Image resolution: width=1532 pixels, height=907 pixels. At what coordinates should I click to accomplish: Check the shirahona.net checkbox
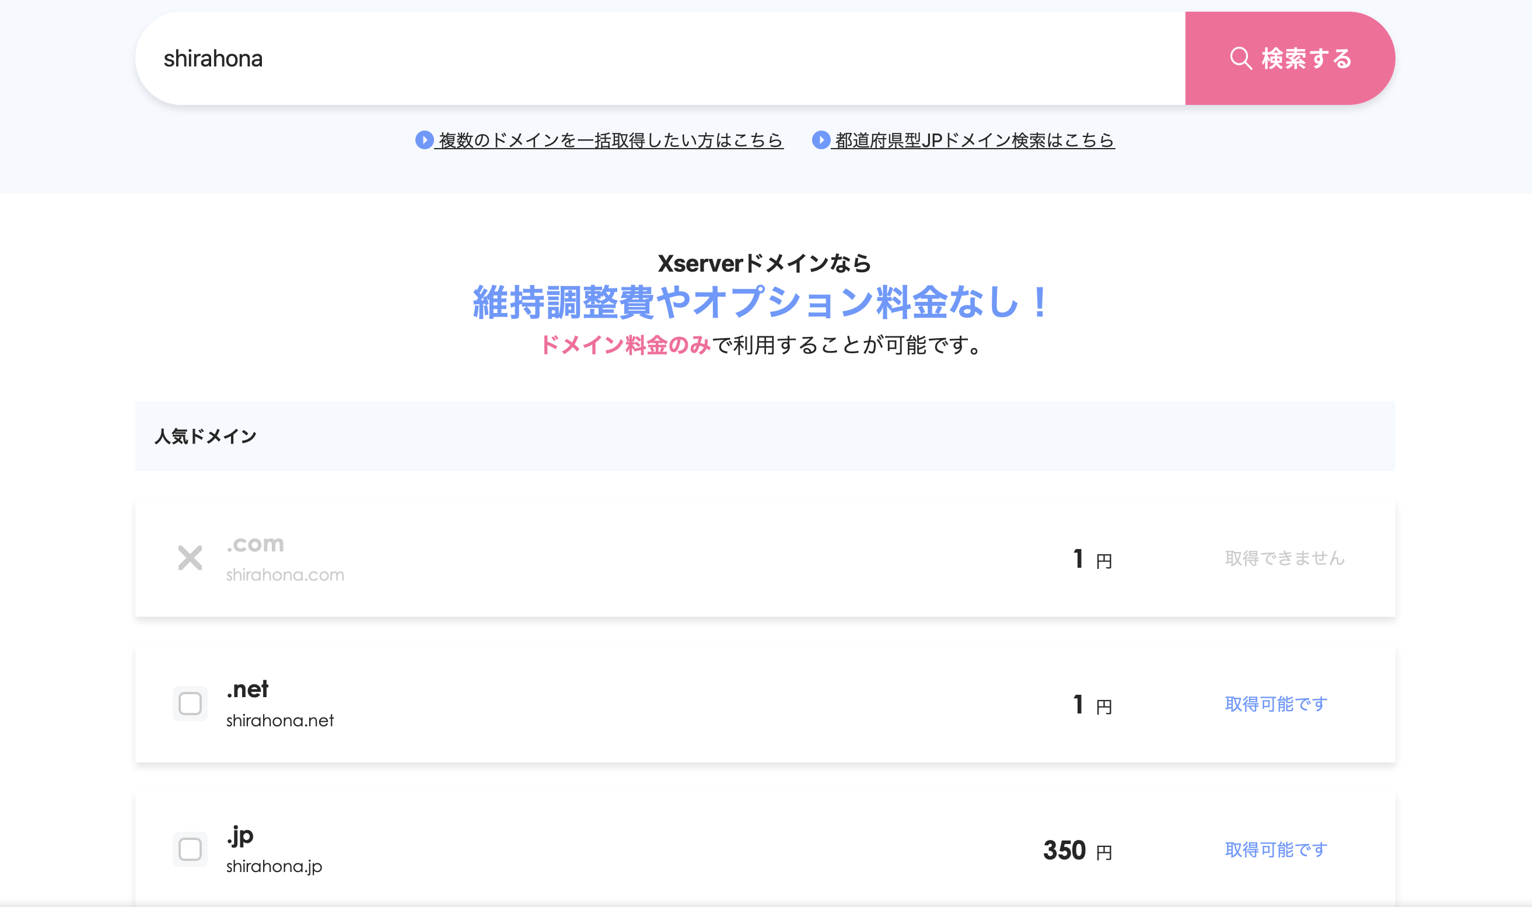click(190, 704)
